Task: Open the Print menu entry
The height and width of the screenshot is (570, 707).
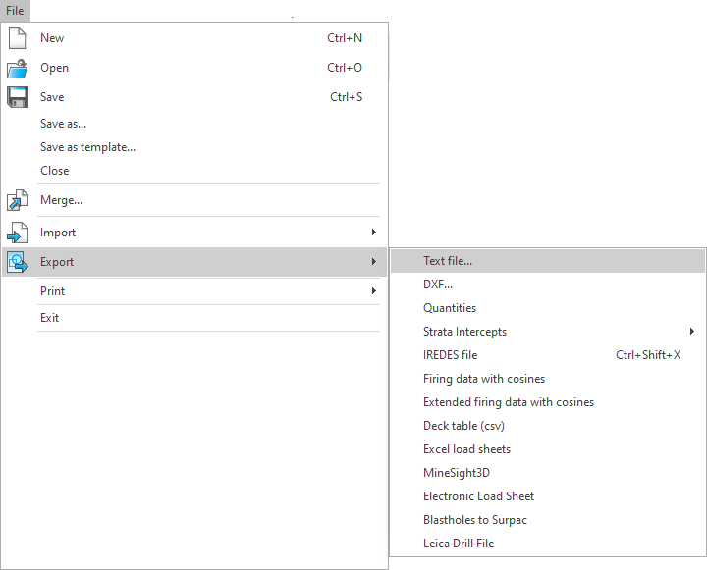Action: pos(194,291)
